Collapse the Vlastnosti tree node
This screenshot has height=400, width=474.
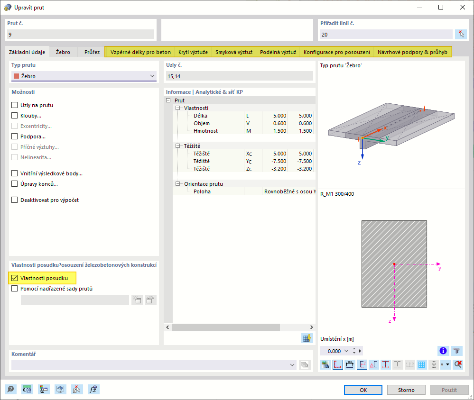point(178,108)
